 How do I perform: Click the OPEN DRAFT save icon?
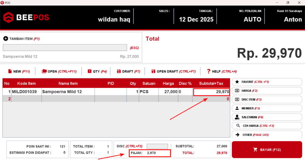tap(153, 71)
